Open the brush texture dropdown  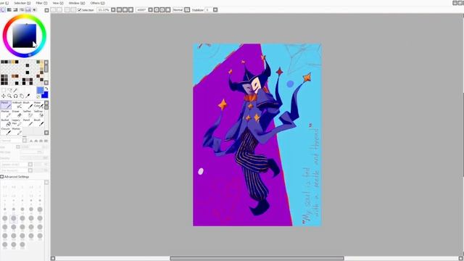(30, 170)
